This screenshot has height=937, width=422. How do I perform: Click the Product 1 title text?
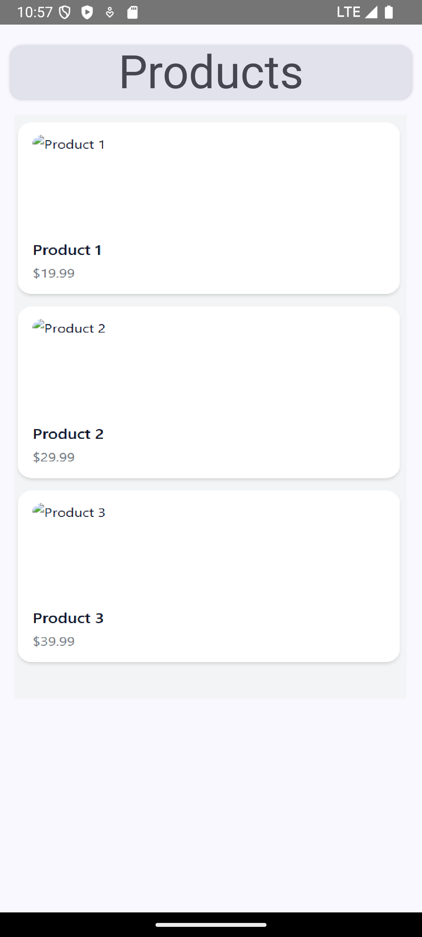pyautogui.click(x=68, y=250)
